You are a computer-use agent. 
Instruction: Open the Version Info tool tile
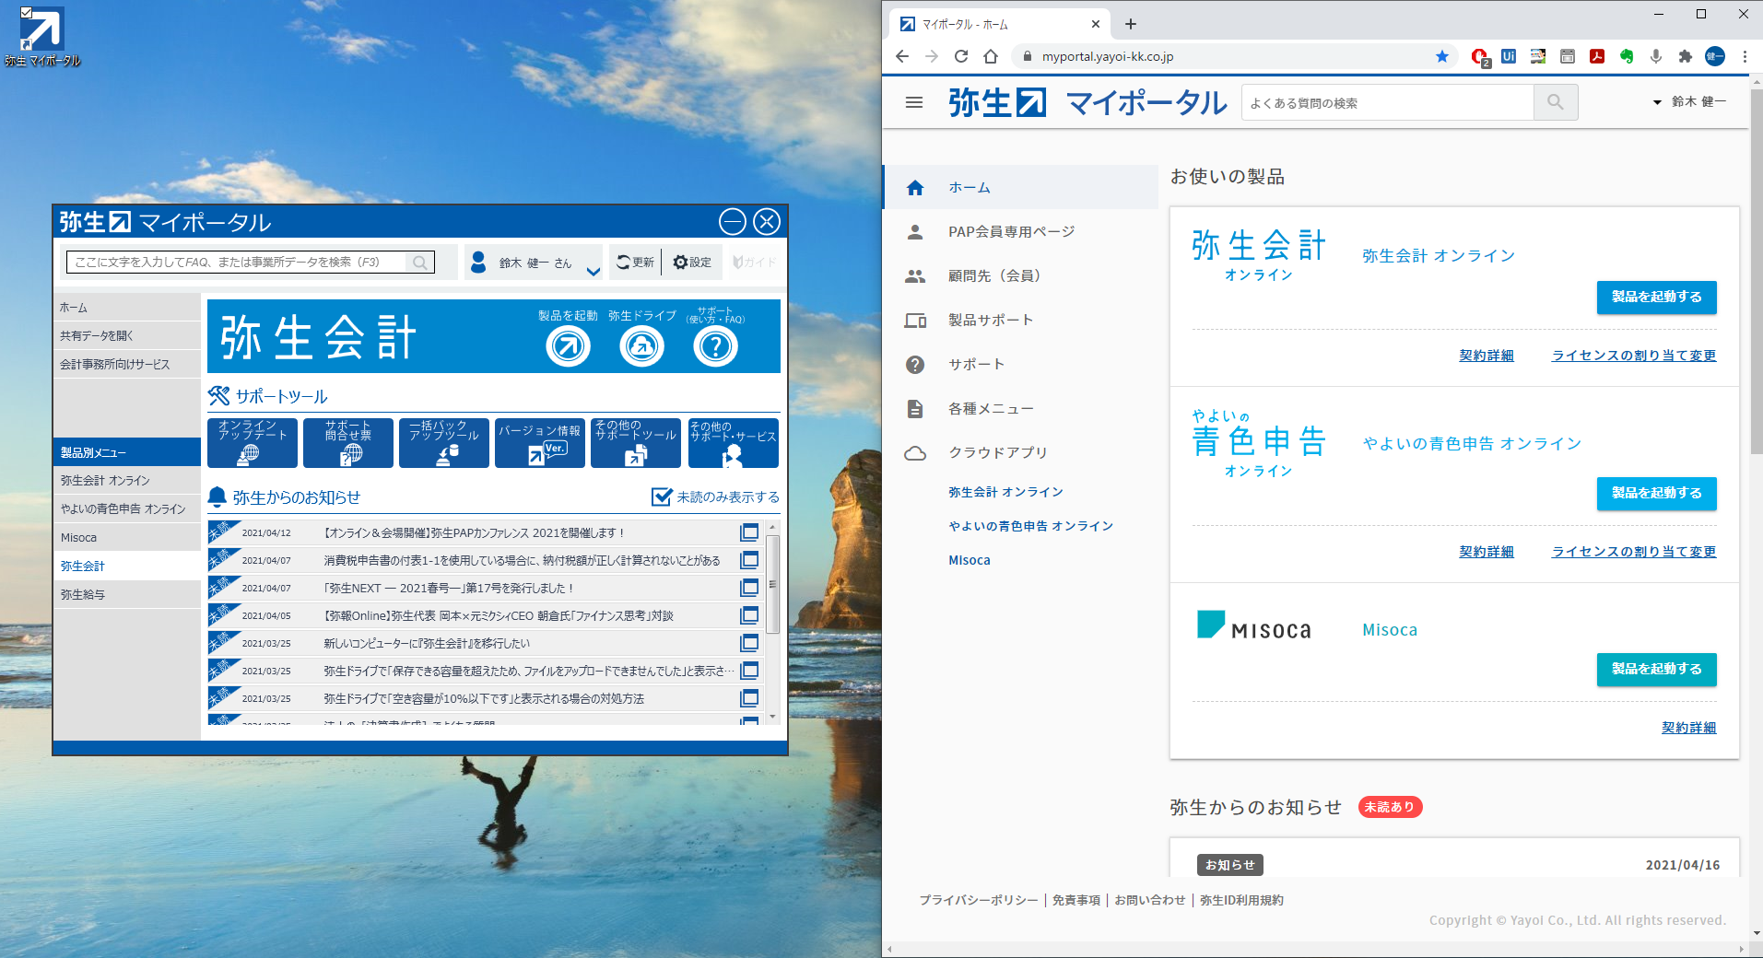pyautogui.click(x=539, y=443)
